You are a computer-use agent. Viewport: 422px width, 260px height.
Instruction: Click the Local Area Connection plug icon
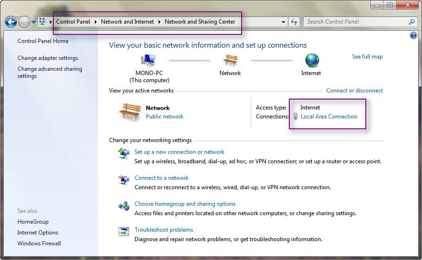pyautogui.click(x=295, y=116)
